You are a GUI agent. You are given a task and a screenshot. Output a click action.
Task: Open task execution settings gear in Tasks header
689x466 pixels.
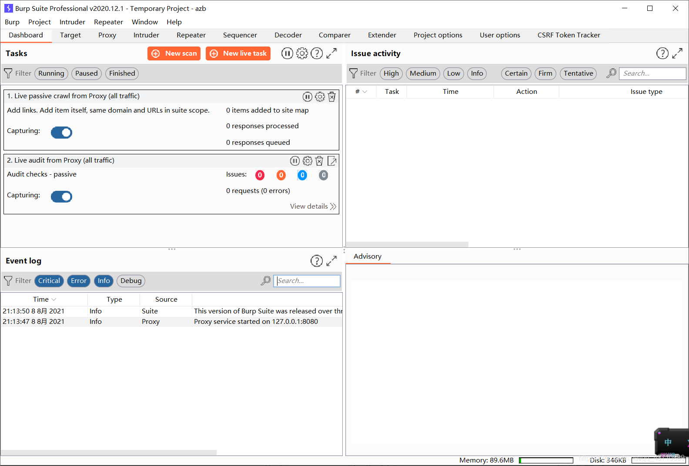click(302, 53)
